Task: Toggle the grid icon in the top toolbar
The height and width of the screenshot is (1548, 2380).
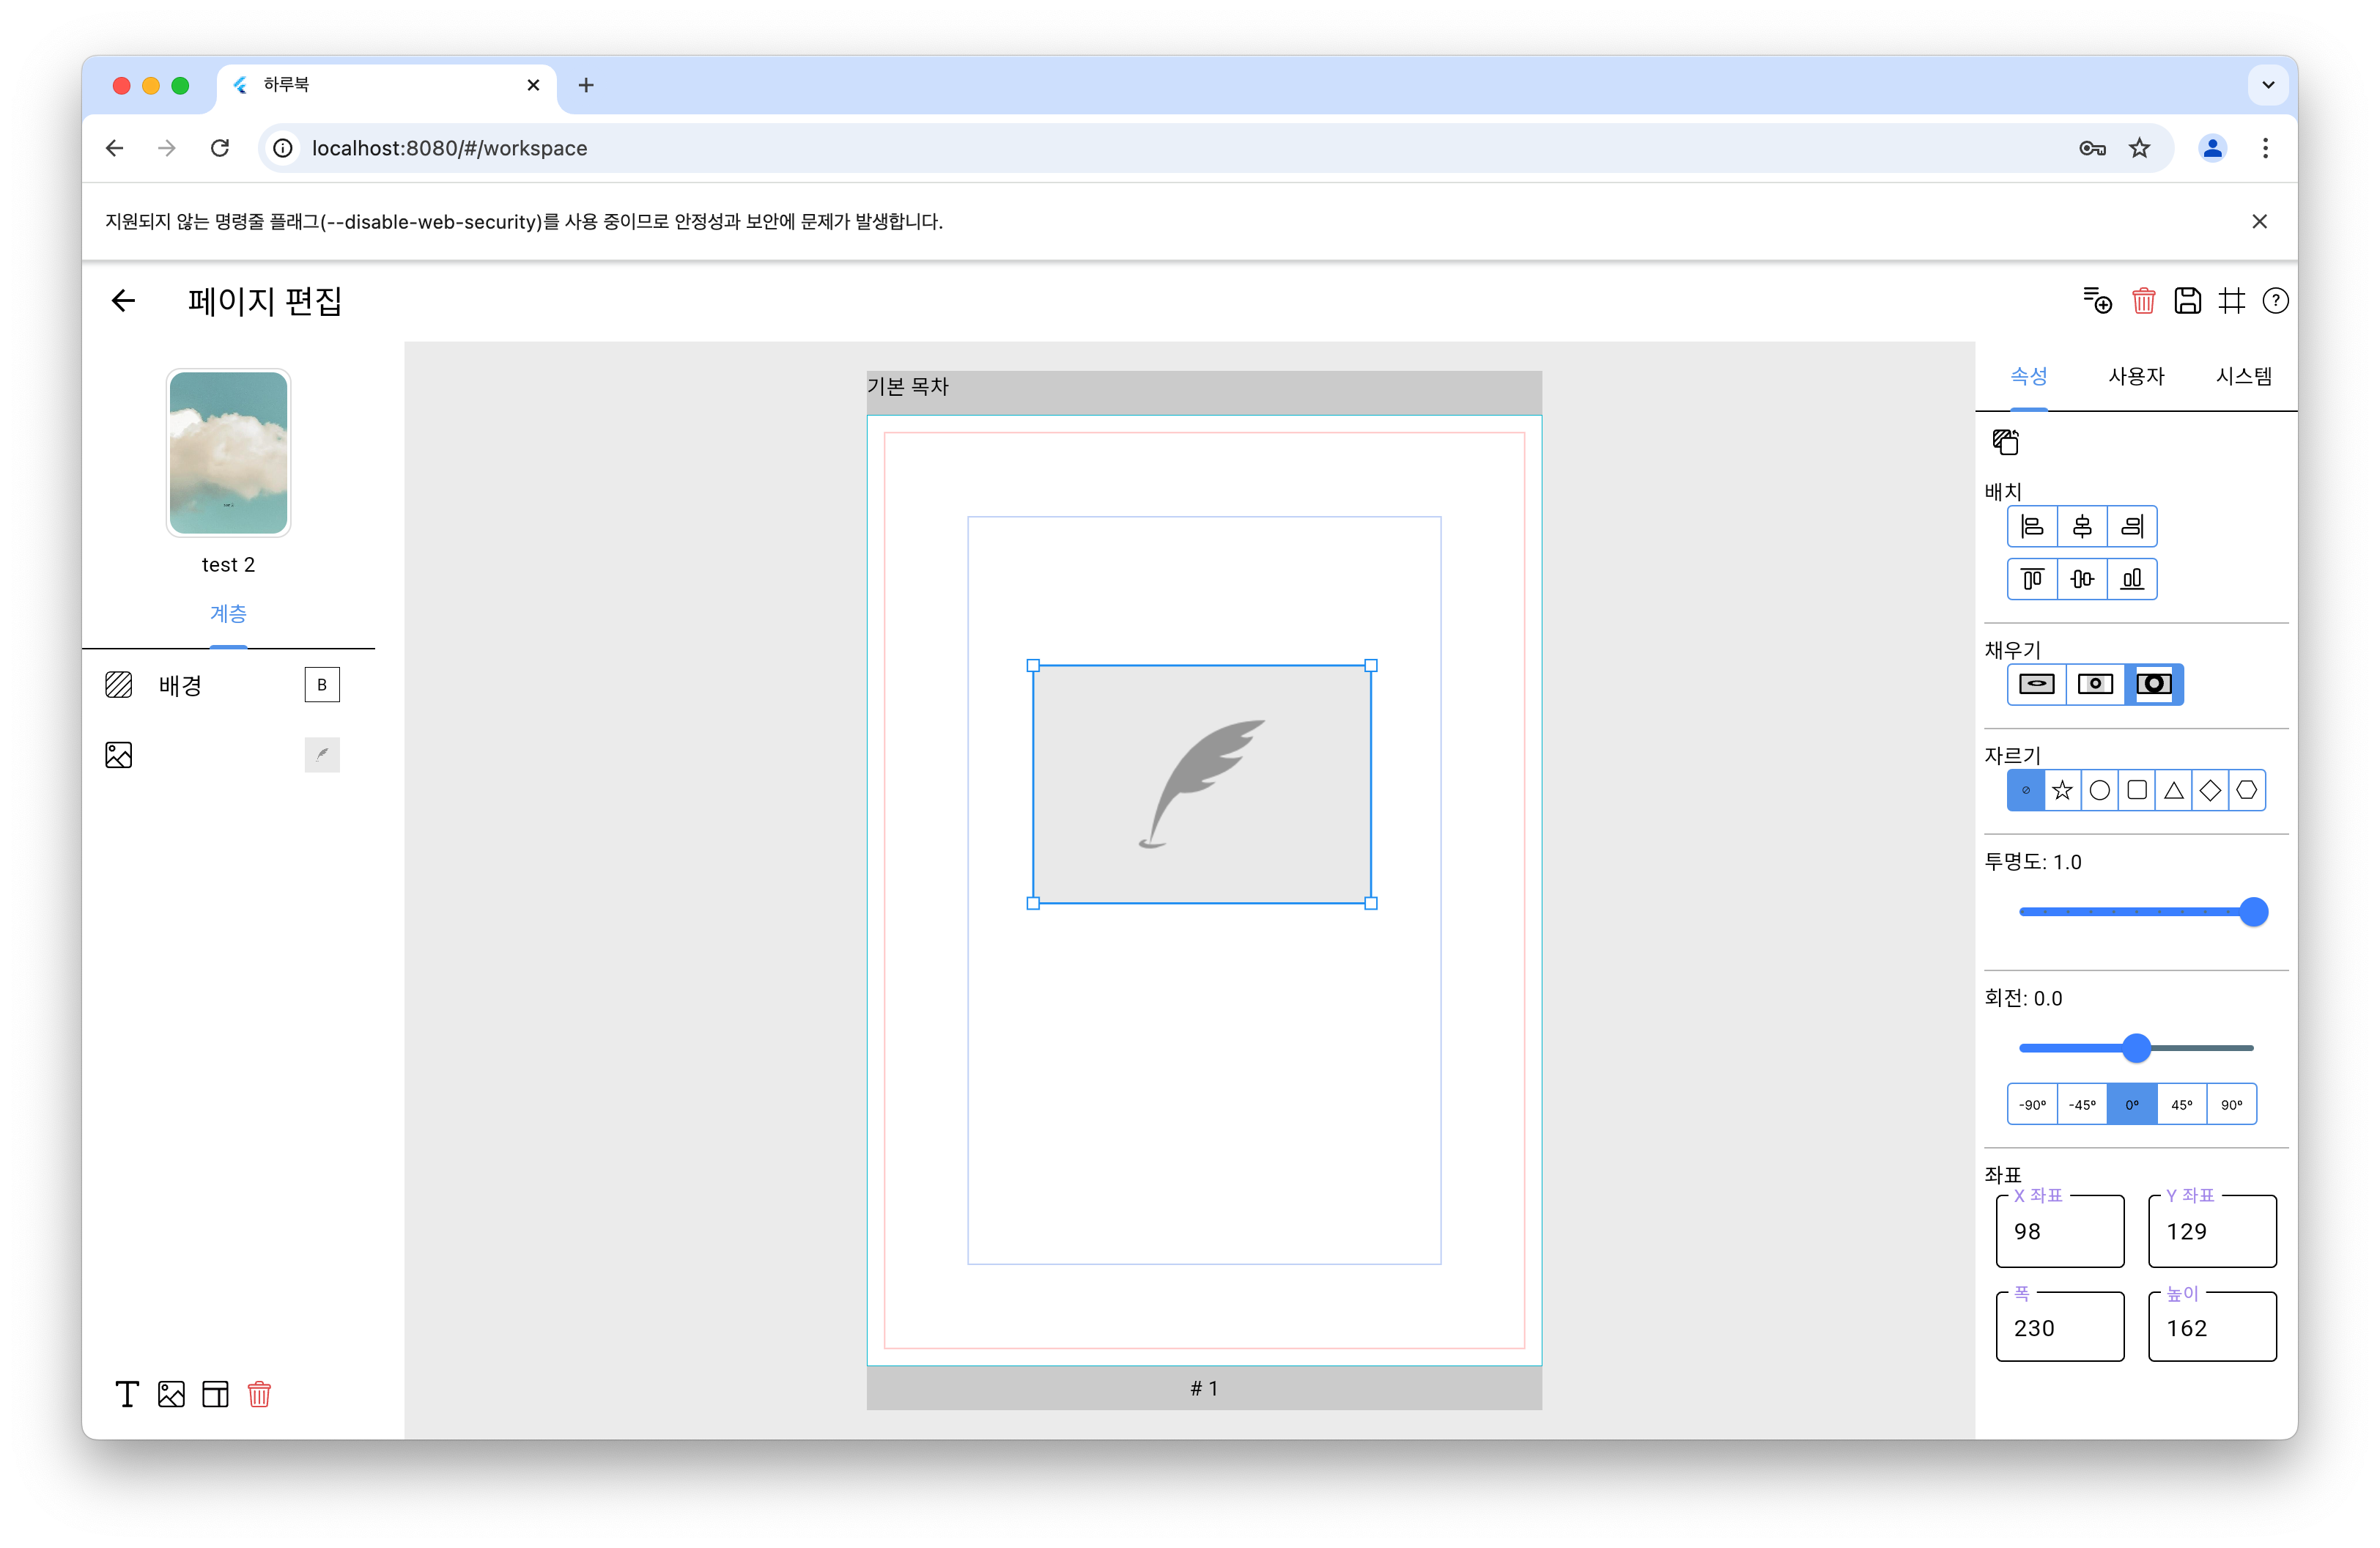Action: click(2231, 301)
